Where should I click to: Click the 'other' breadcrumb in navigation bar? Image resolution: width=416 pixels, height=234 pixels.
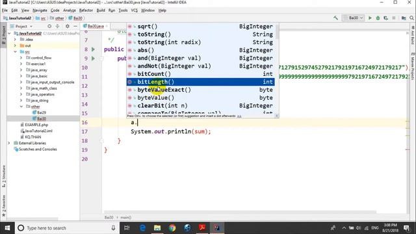(x=59, y=18)
